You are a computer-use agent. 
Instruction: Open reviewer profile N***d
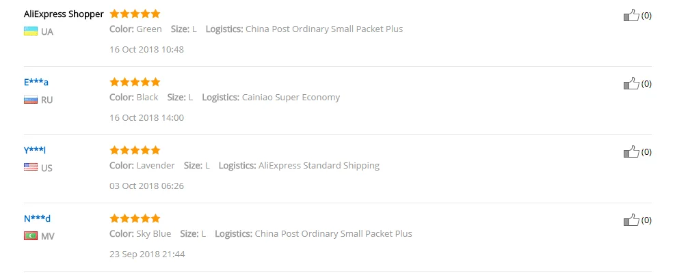click(38, 218)
